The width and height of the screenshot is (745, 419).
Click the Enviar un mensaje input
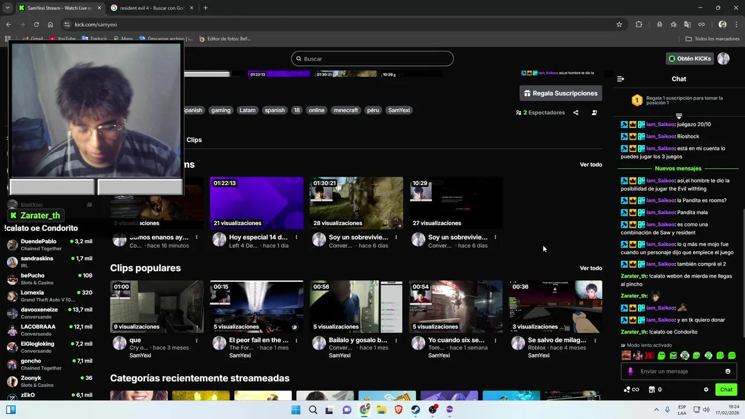point(679,371)
